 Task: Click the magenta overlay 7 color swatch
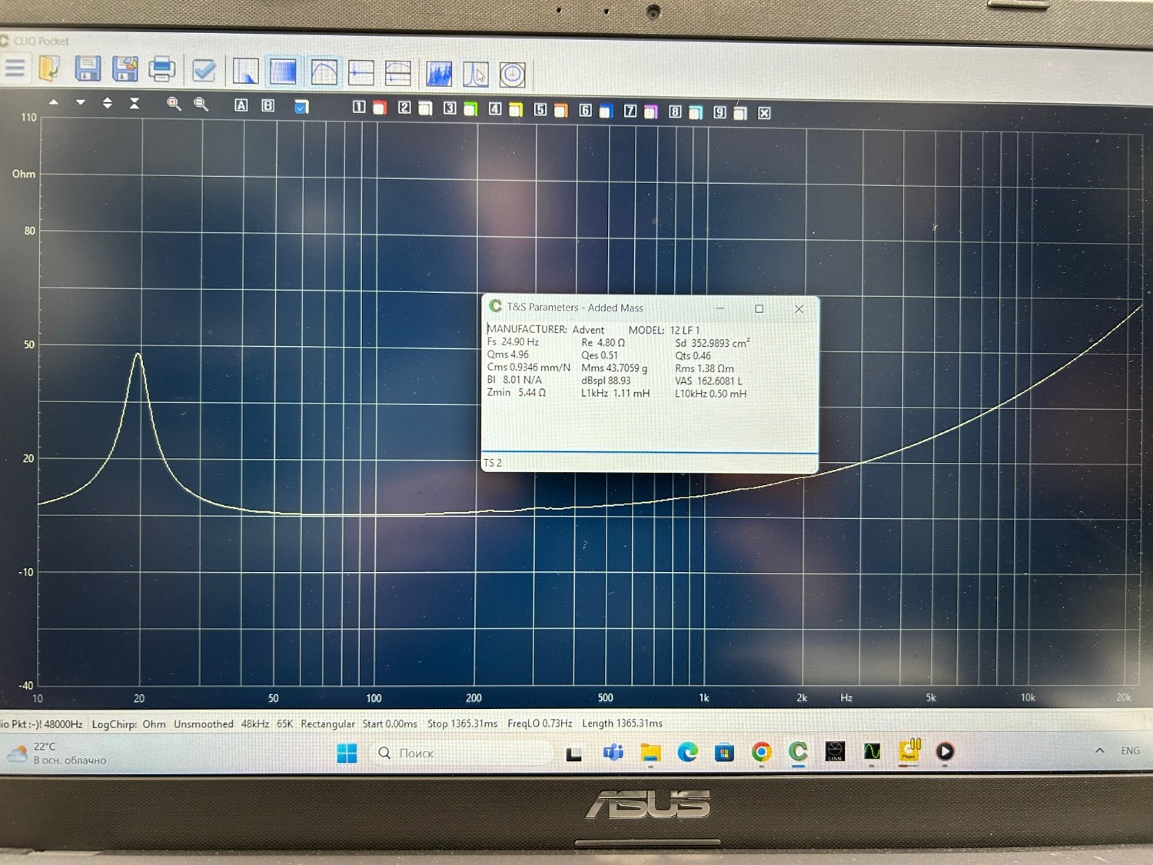point(651,113)
